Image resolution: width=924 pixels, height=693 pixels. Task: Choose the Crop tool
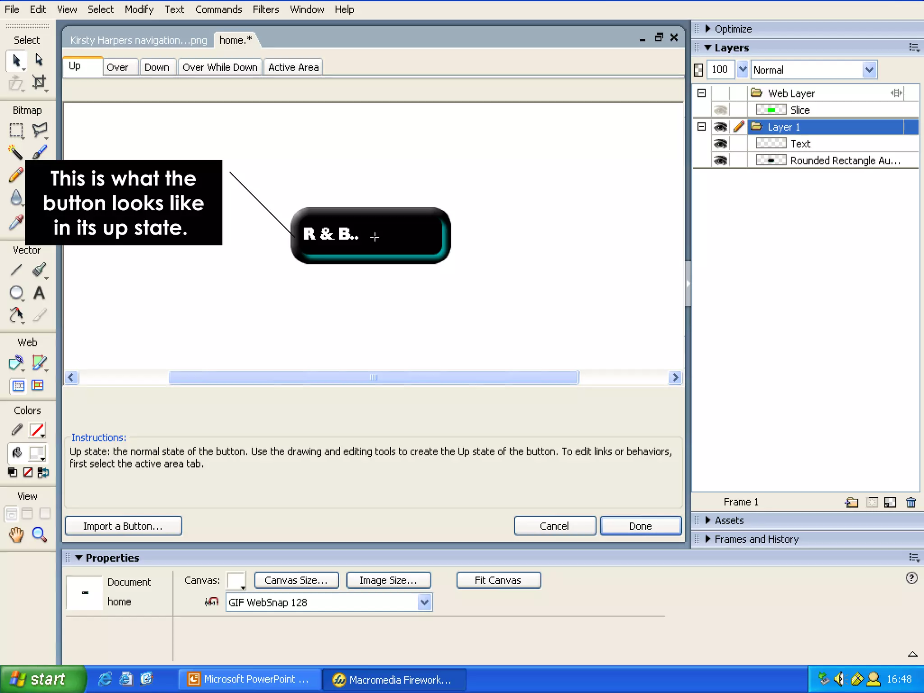39,82
